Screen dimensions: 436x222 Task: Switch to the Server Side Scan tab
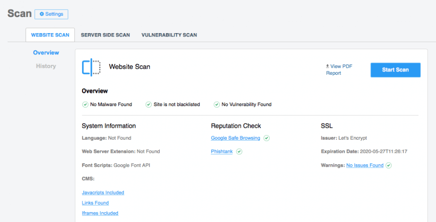pyautogui.click(x=105, y=35)
